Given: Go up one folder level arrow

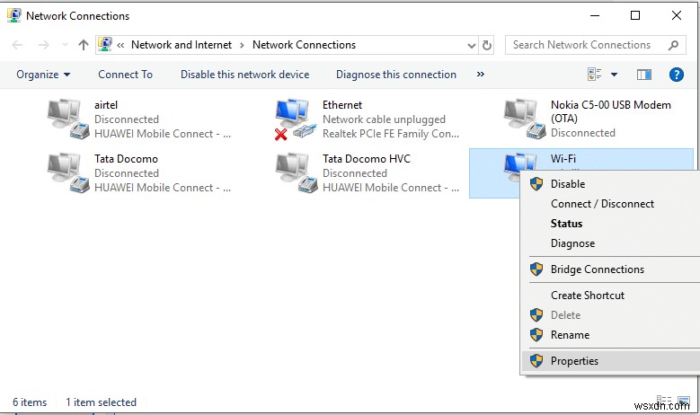Looking at the screenshot, I should (84, 45).
